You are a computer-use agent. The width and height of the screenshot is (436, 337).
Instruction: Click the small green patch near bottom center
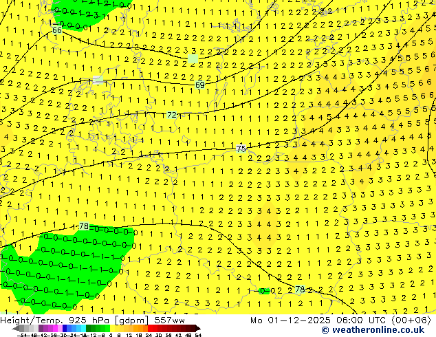264,291
